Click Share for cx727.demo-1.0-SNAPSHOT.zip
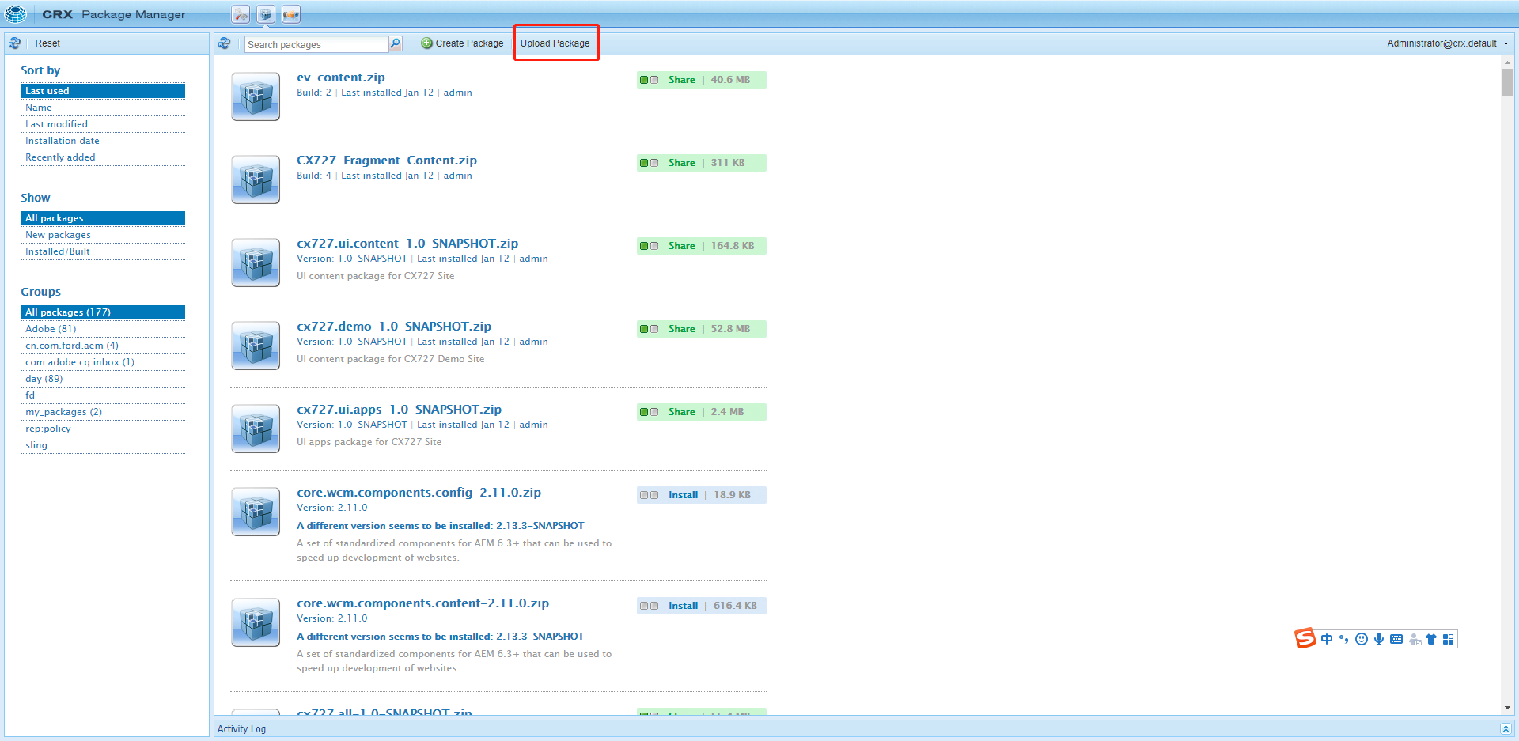Image resolution: width=1519 pixels, height=741 pixels. [x=681, y=329]
